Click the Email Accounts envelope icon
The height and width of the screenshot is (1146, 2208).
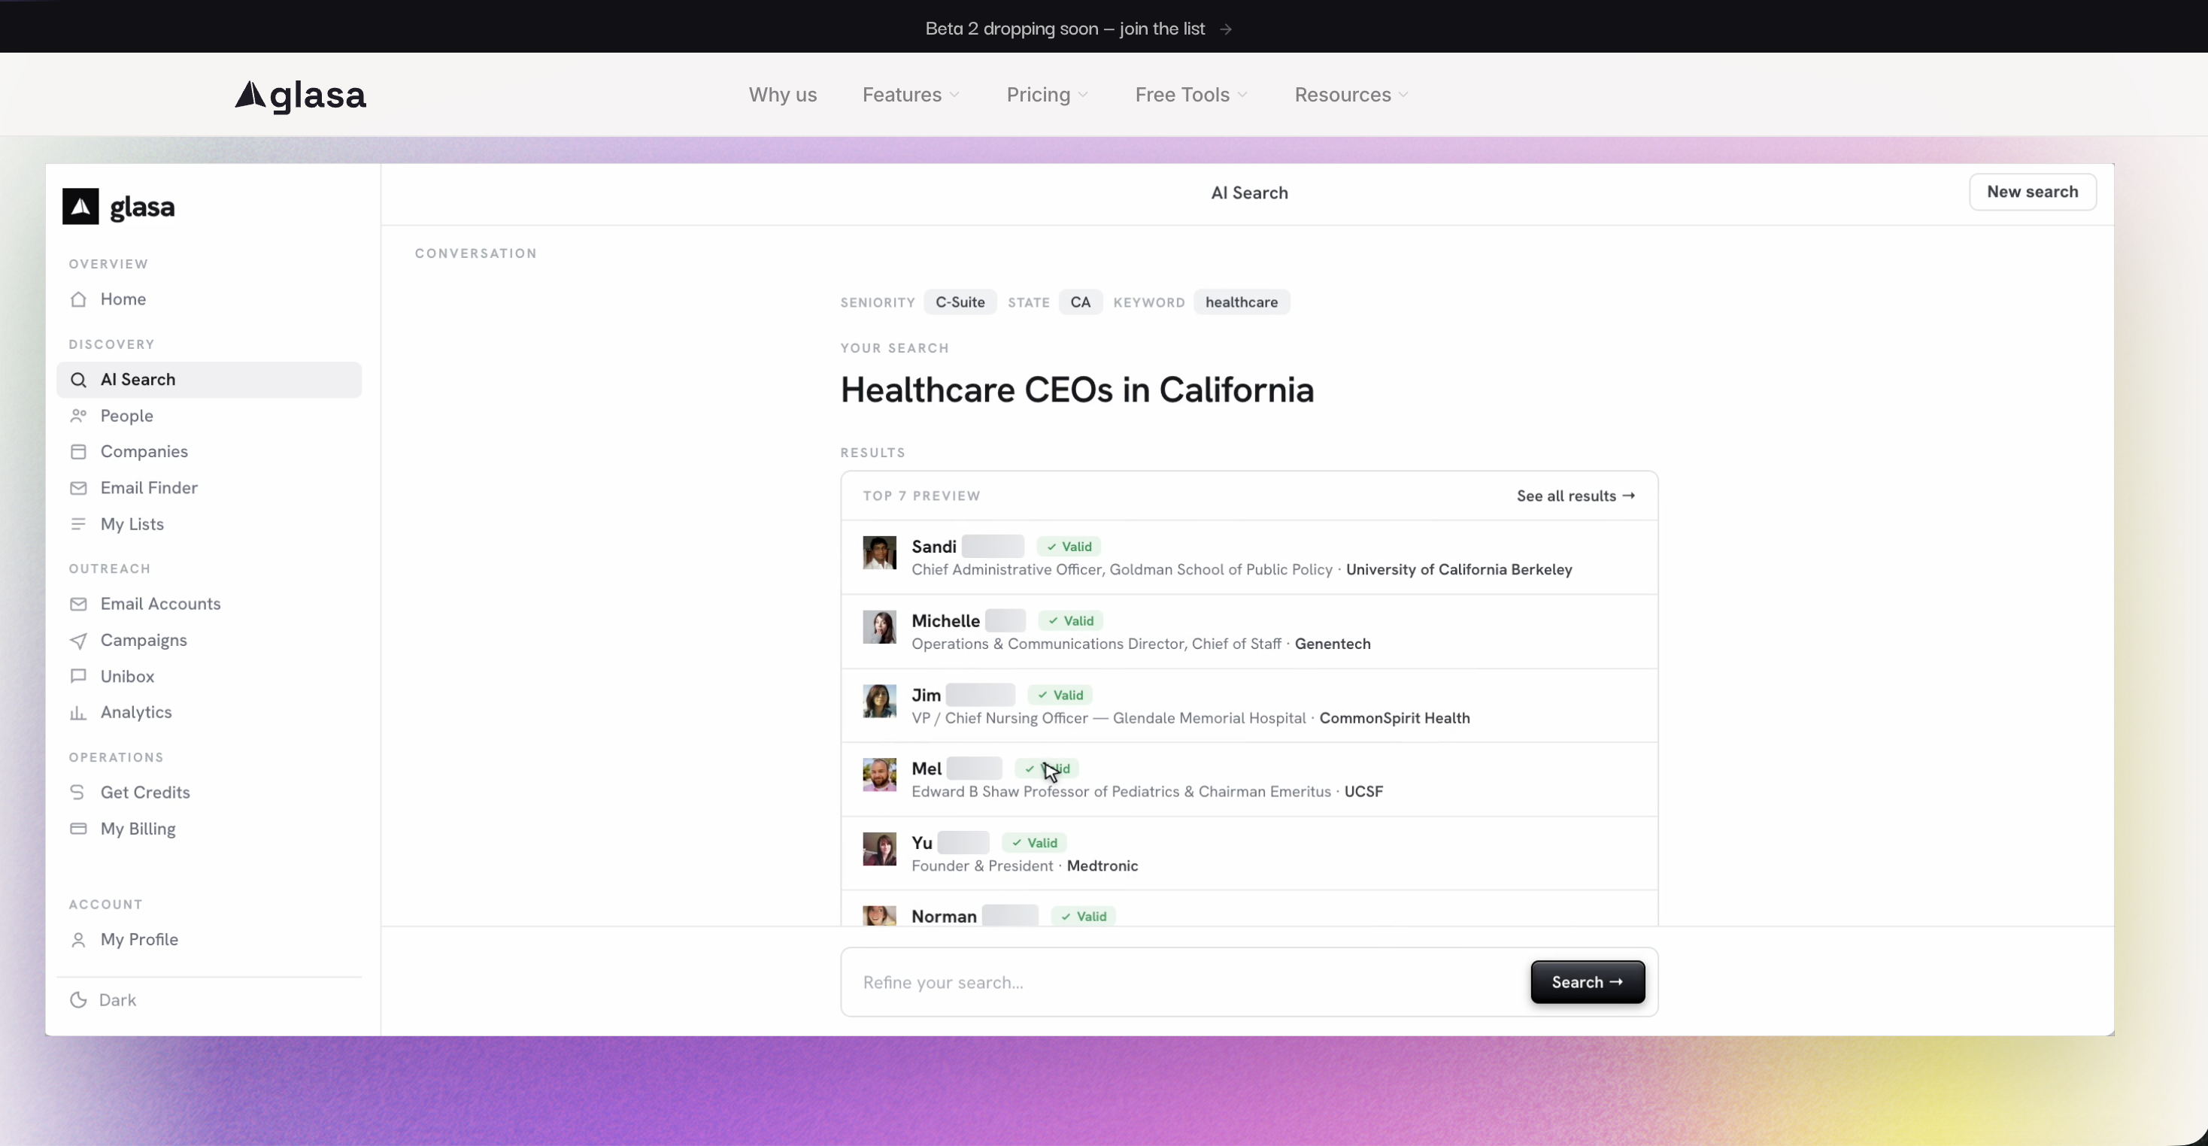pos(78,605)
